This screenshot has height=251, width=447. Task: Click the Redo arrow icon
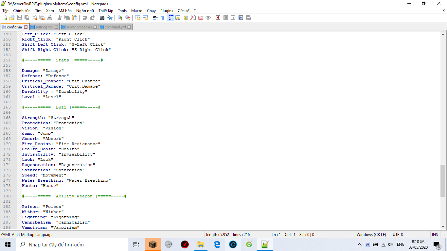click(92, 18)
